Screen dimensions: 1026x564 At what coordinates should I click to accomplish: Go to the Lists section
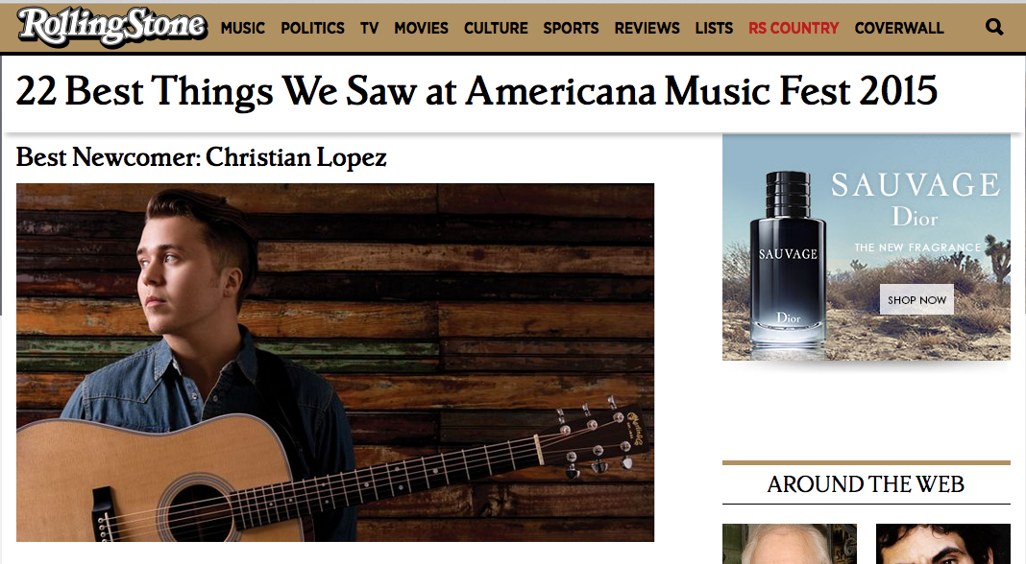714,28
